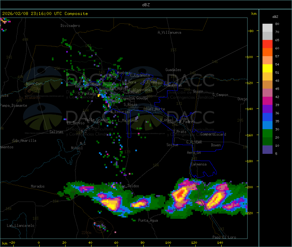Click the R_Padre map label
The image size is (292, 247).
[x=186, y=122]
